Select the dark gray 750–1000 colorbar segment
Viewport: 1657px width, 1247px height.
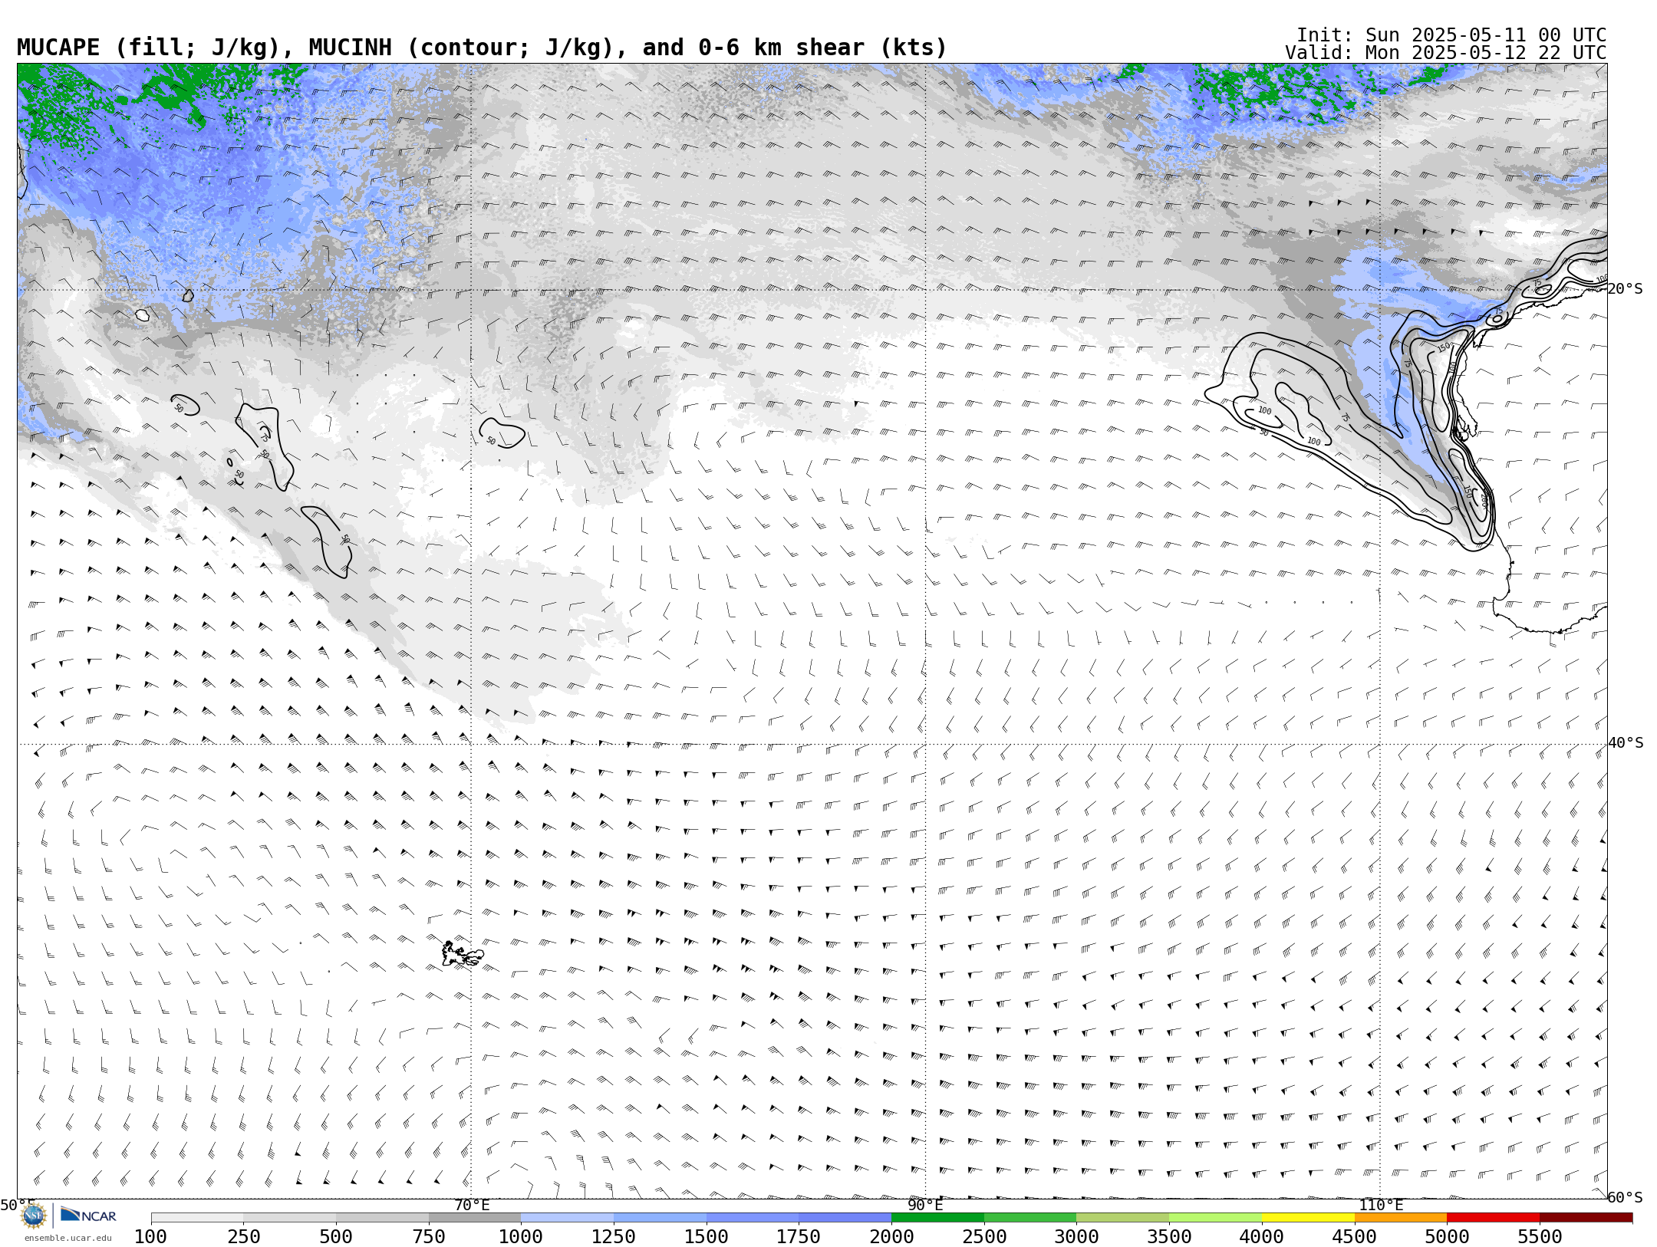(475, 1218)
